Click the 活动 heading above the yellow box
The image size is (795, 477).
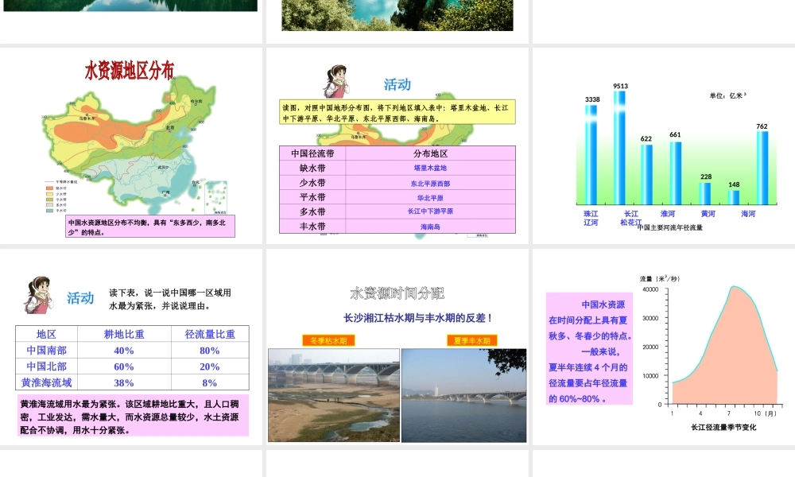397,84
